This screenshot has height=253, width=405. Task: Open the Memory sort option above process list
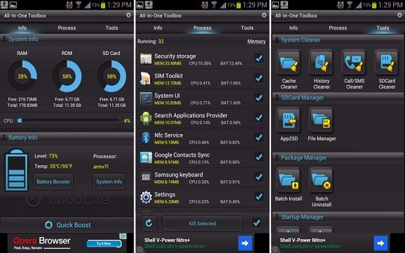point(256,42)
